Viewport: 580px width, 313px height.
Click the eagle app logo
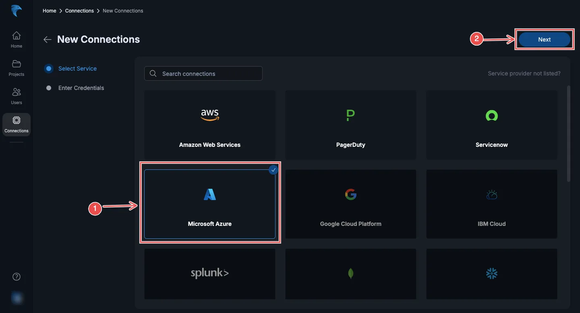point(17,11)
